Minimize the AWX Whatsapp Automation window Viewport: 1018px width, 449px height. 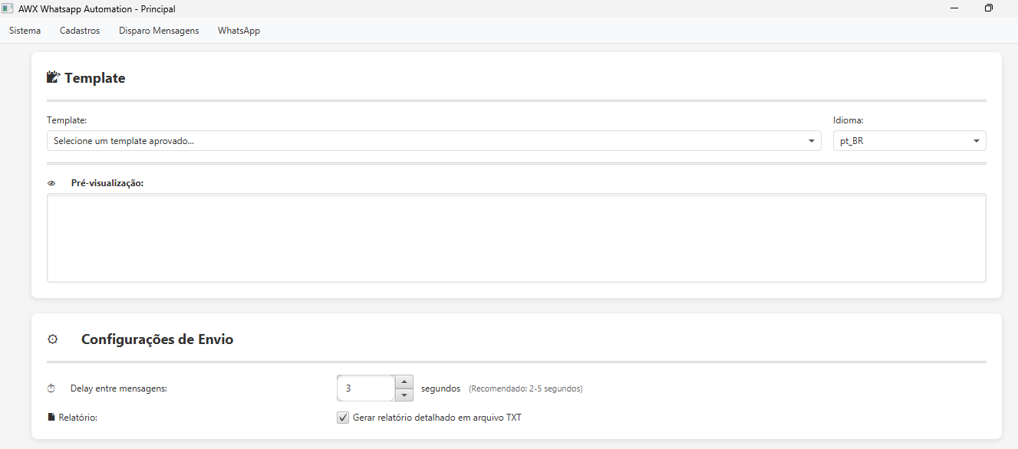point(954,8)
